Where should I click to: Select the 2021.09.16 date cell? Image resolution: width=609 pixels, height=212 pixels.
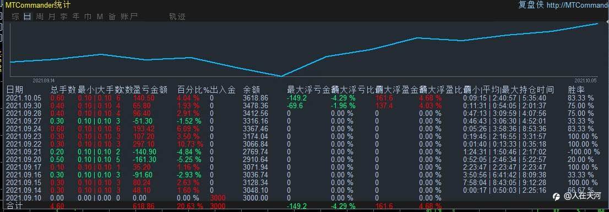[x=24, y=175]
